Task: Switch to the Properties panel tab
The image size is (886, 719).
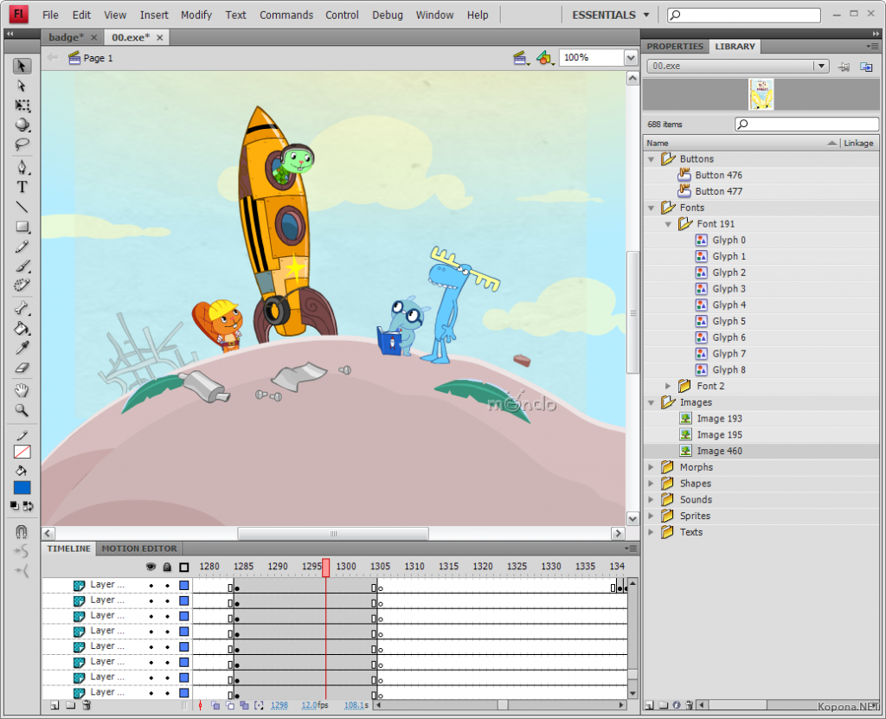Action: (x=675, y=47)
